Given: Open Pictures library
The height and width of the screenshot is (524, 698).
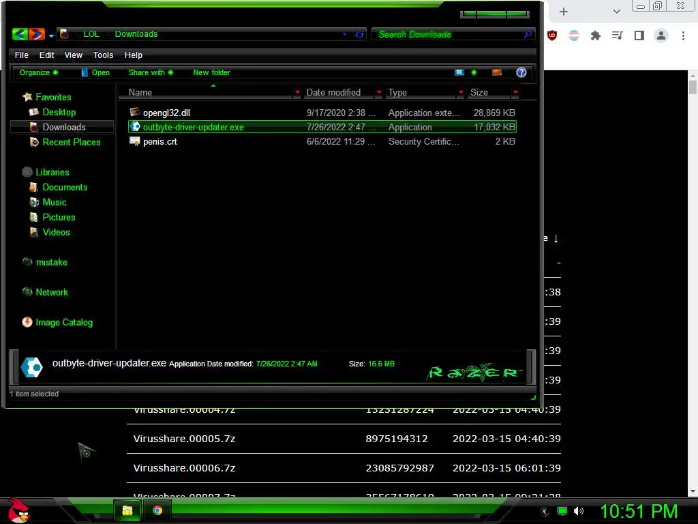Looking at the screenshot, I should point(59,217).
